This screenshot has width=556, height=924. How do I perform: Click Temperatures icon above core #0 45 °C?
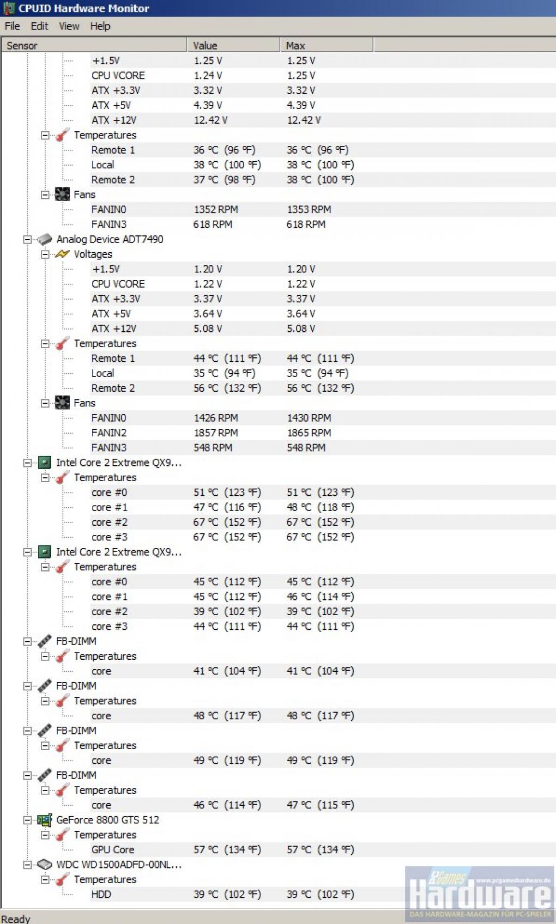(x=62, y=567)
